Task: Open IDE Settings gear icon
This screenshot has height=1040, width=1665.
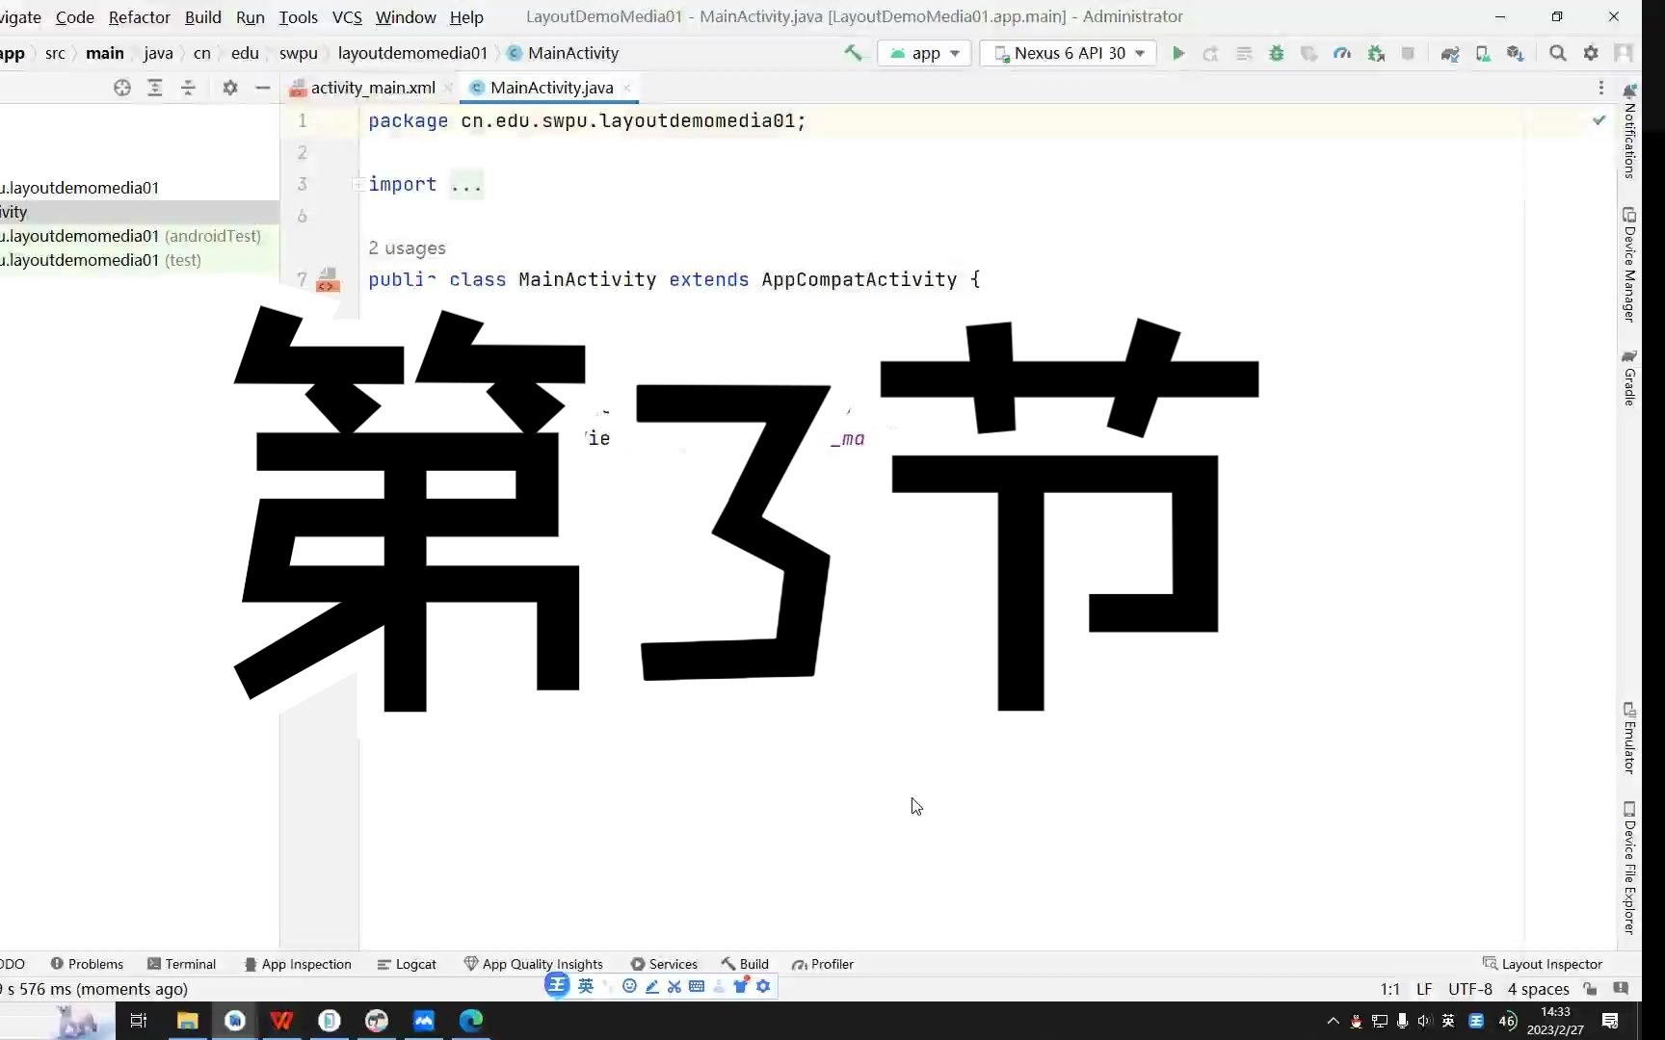Action: (1591, 53)
